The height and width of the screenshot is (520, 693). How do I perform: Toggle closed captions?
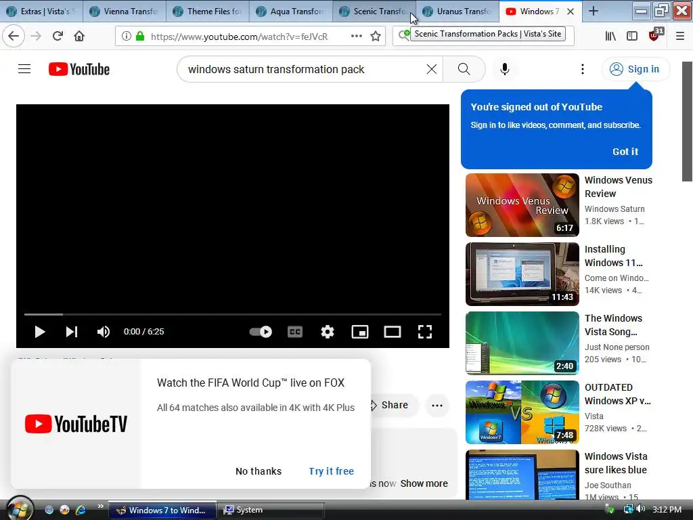[x=295, y=332]
